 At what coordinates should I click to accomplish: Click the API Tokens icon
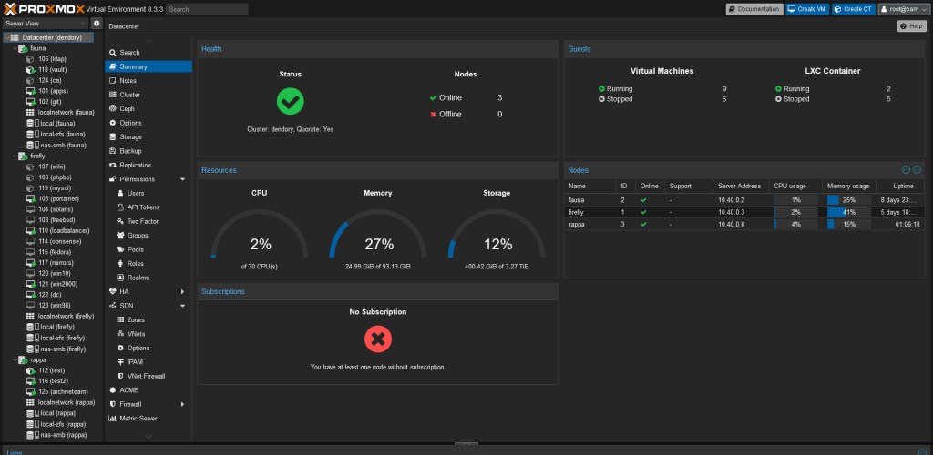121,207
